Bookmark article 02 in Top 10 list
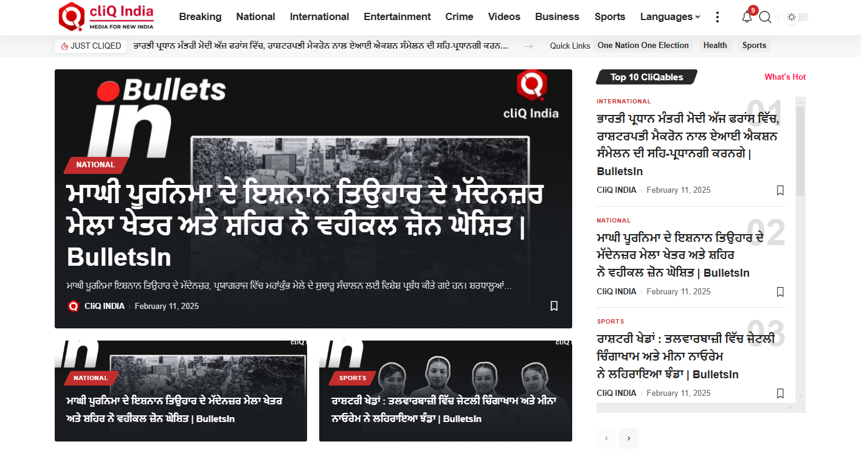861x464 pixels. click(780, 292)
